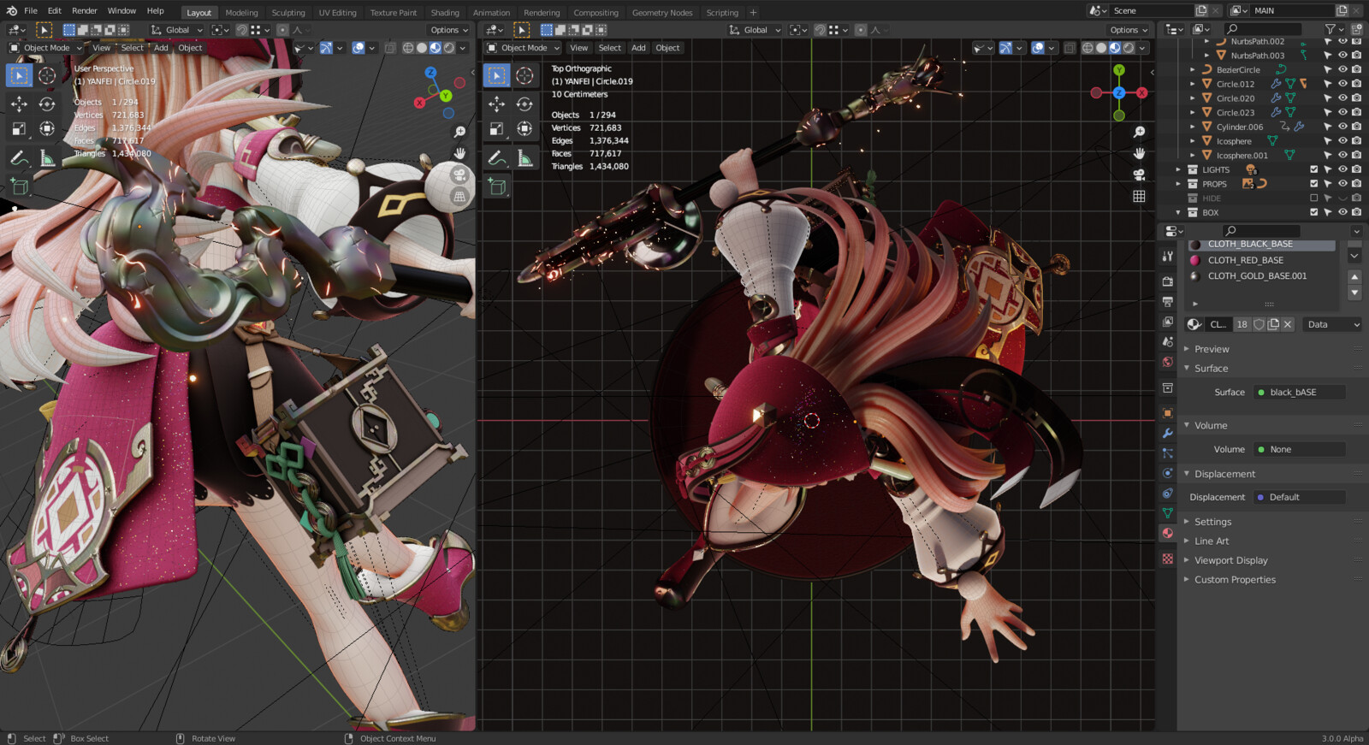Select the Transform tool in left viewport
Image resolution: width=1369 pixels, height=745 pixels.
tap(47, 129)
